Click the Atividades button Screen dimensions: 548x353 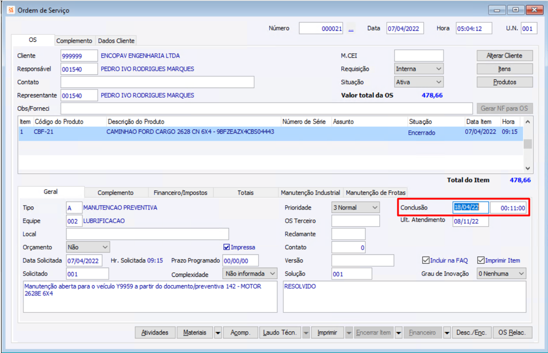[x=155, y=333]
